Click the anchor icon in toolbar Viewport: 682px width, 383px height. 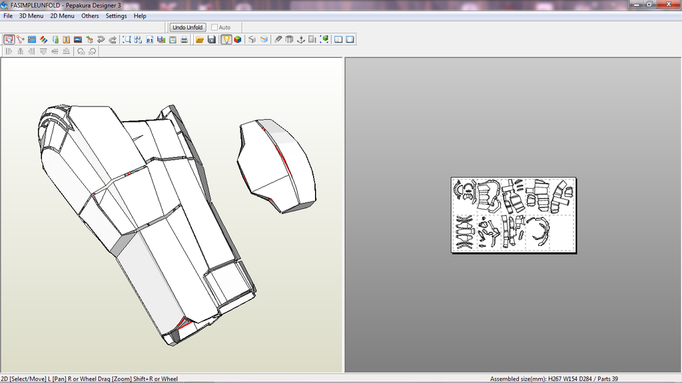click(x=300, y=40)
